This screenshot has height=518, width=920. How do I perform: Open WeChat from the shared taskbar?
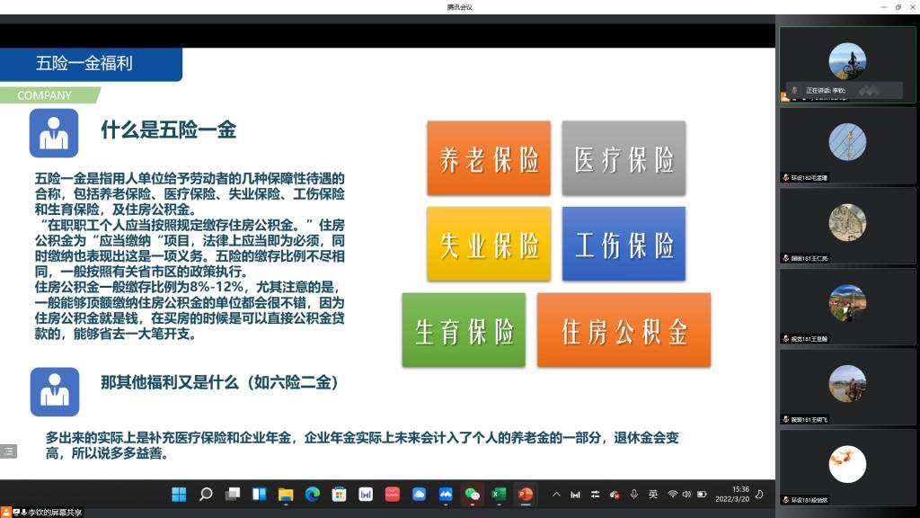pyautogui.click(x=472, y=494)
